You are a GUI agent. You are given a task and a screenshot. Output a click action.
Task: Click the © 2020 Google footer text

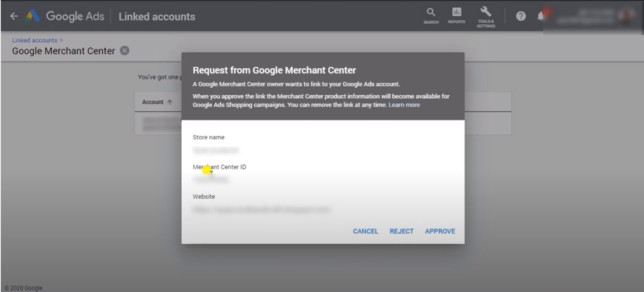click(x=23, y=288)
